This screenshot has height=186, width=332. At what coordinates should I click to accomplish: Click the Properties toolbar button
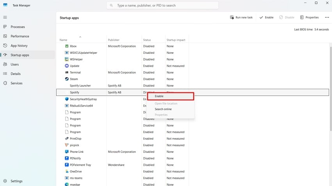pos(309,17)
